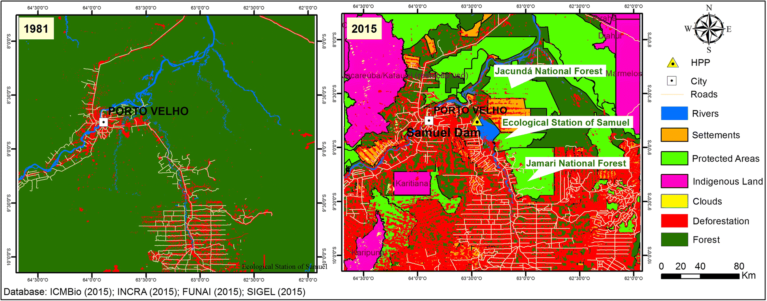The height and width of the screenshot is (301, 767).
Task: Click the Diahui label on 2015 map
Action: pyautogui.click(x=610, y=36)
